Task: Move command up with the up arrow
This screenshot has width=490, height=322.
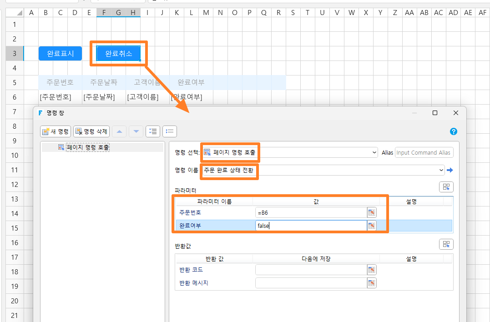Action: pos(119,131)
